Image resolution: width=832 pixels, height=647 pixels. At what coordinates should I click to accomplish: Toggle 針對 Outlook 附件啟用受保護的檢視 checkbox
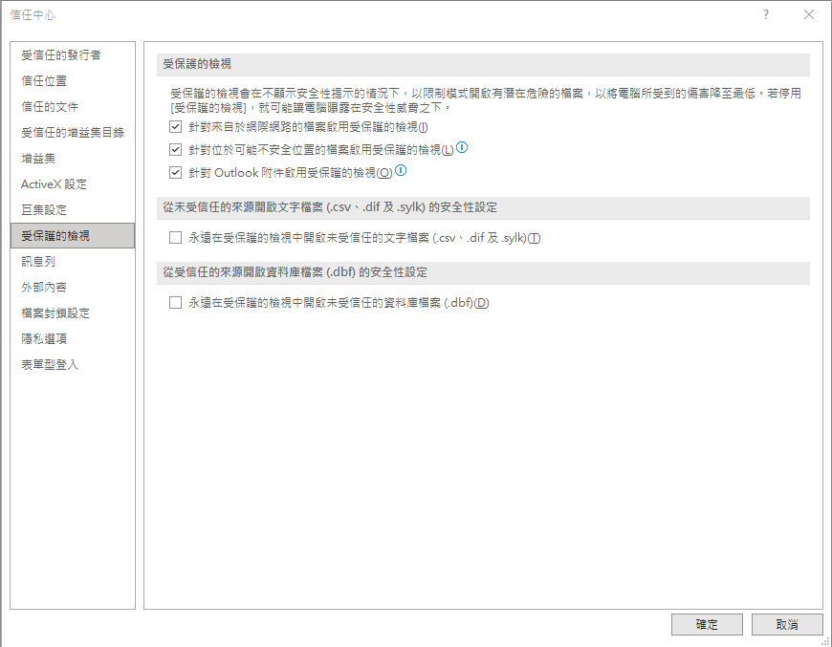pyautogui.click(x=175, y=172)
